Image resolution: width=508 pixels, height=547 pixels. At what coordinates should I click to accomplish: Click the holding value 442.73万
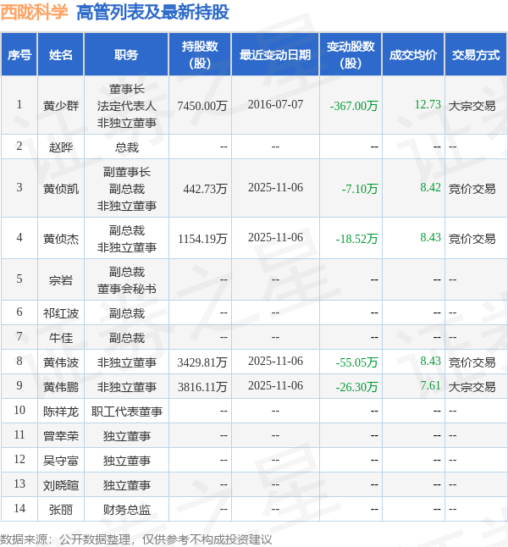[x=205, y=189]
